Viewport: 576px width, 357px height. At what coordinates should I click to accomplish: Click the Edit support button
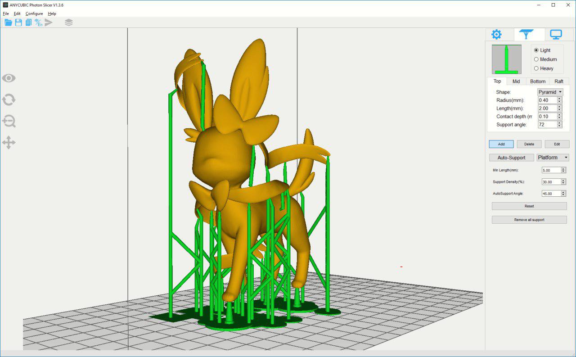557,144
